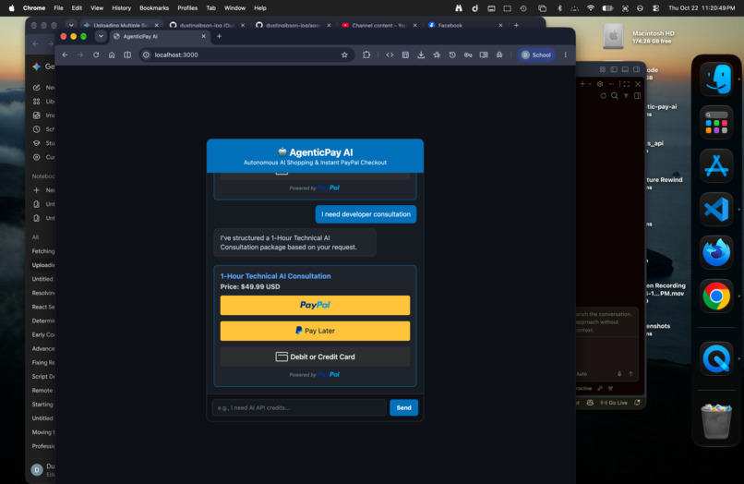Open the browsing history clock icon
This screenshot has height=484, width=744.
(452, 55)
